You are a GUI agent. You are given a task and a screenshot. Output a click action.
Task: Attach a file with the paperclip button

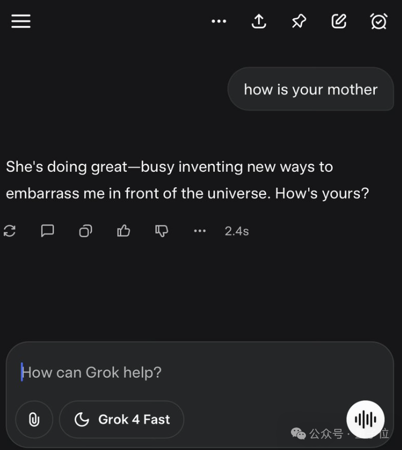point(34,419)
